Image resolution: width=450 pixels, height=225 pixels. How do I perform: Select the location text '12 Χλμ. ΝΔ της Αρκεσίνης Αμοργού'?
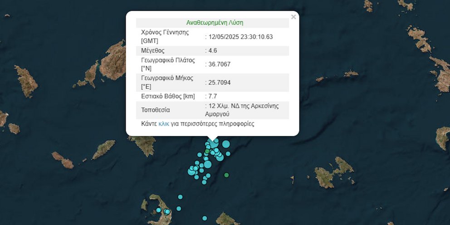pos(242,110)
